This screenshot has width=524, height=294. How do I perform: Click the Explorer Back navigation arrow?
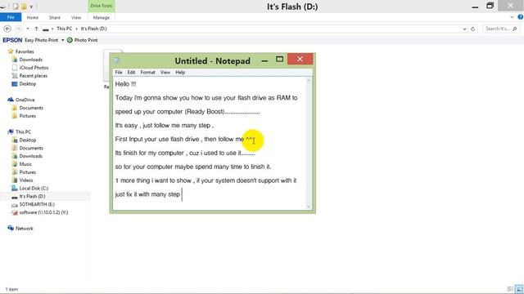pyautogui.click(x=7, y=29)
